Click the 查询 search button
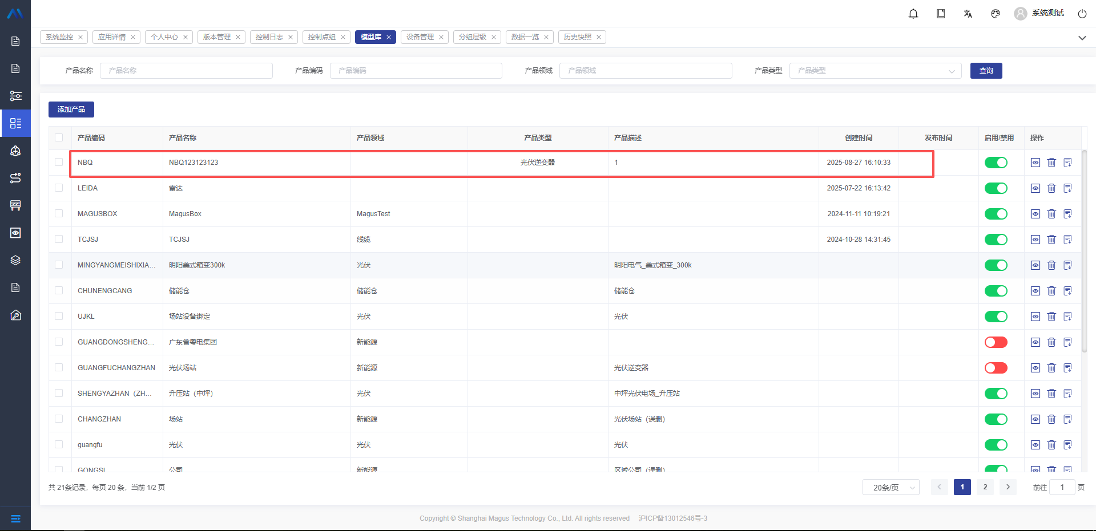This screenshot has width=1096, height=531. (986, 71)
